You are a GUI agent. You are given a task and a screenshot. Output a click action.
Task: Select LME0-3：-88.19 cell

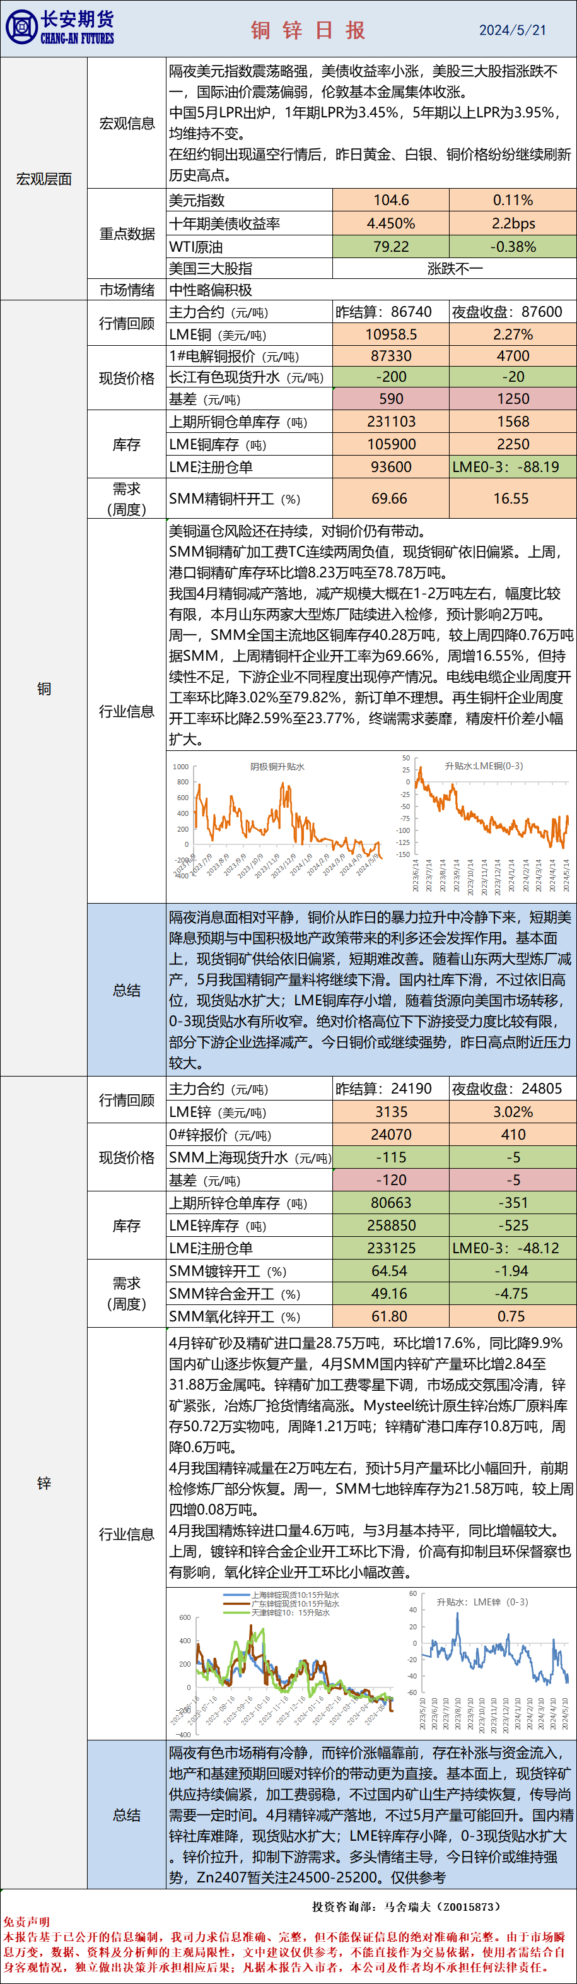513,467
